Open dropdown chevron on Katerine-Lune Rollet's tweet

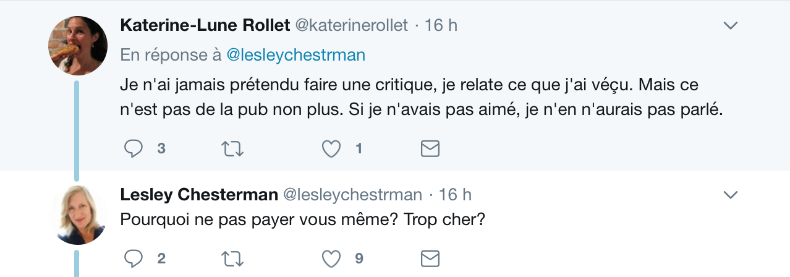click(731, 25)
